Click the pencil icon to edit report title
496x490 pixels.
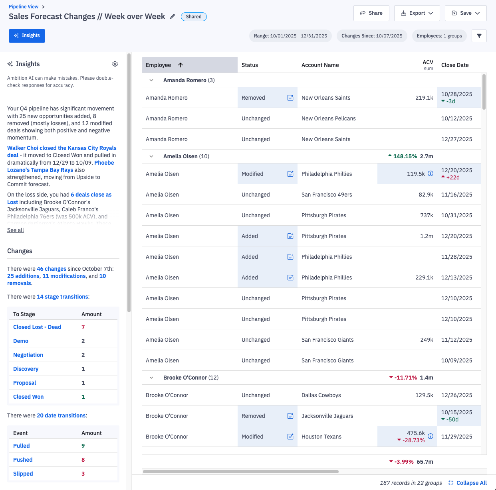173,16
